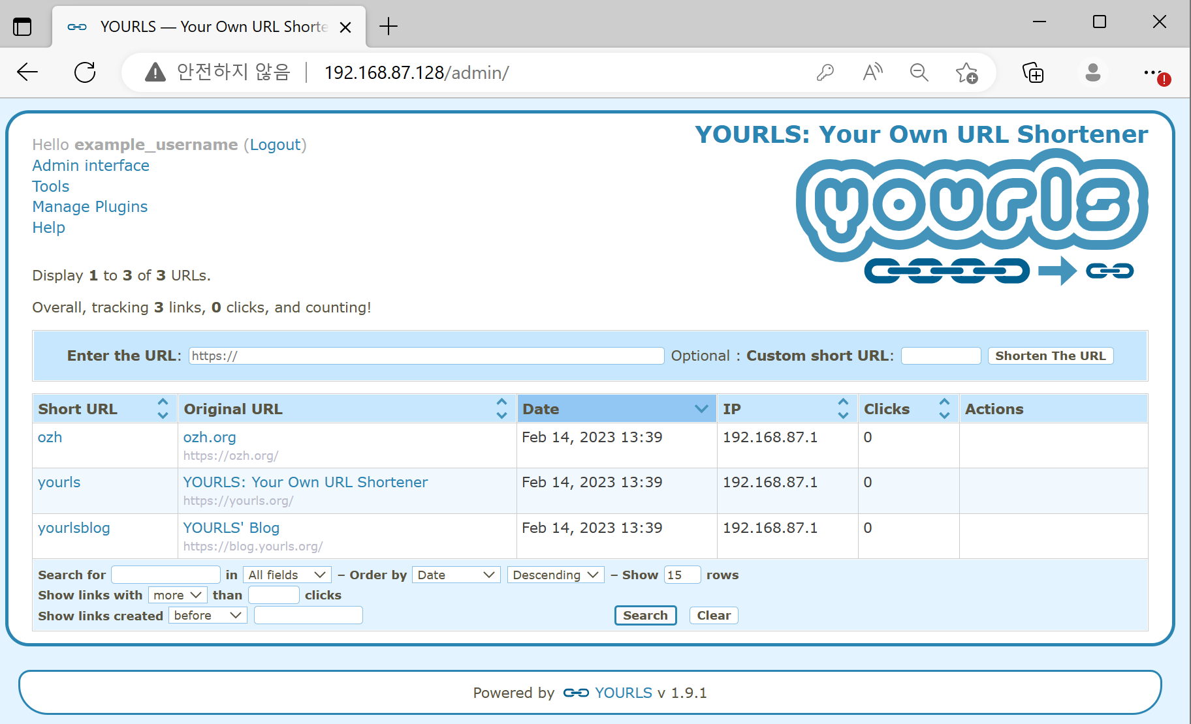Click the not-secure warning icon
1191x724 pixels.
pos(155,72)
